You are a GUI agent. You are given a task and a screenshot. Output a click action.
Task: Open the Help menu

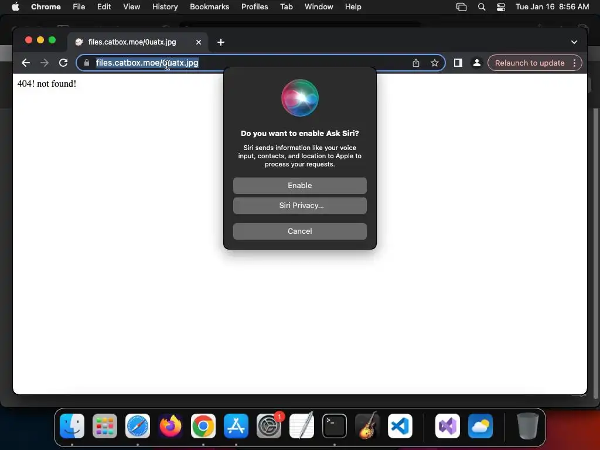(x=353, y=6)
